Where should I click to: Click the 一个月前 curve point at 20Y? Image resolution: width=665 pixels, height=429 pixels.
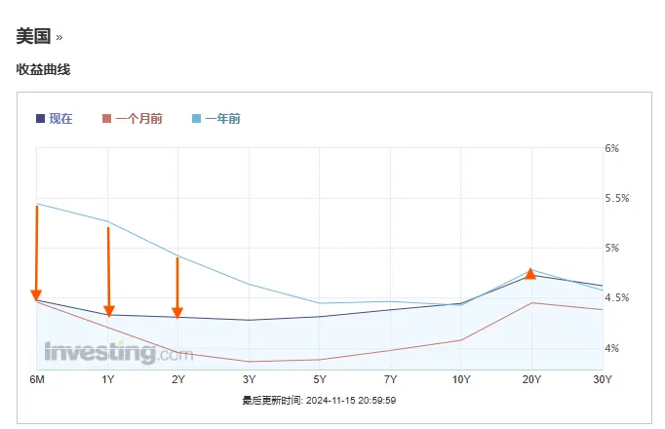tap(531, 302)
